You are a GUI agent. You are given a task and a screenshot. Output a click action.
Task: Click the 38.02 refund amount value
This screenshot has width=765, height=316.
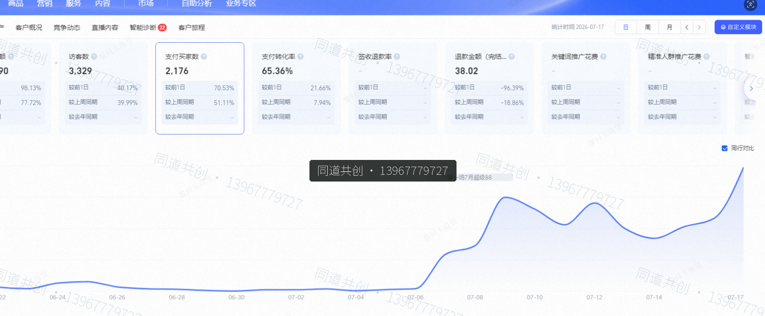coord(467,71)
